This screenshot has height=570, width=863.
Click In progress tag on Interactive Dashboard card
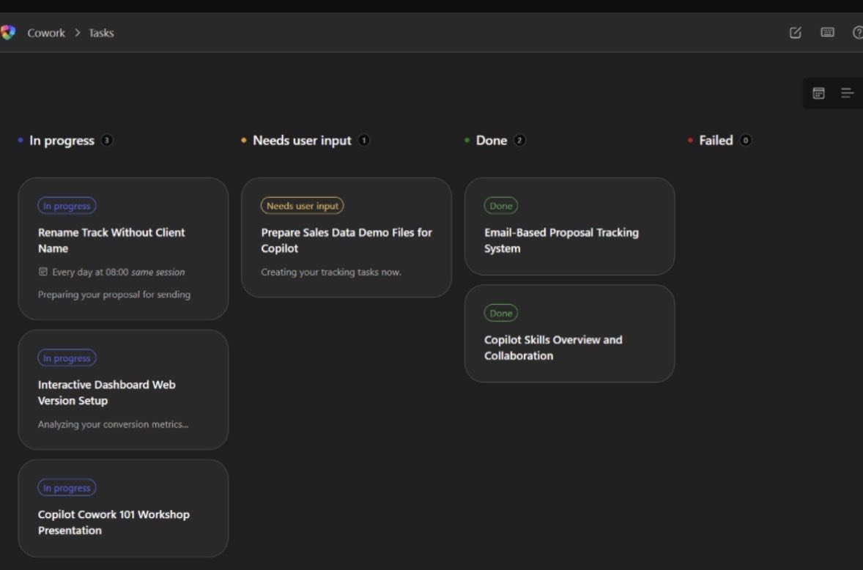pos(67,358)
